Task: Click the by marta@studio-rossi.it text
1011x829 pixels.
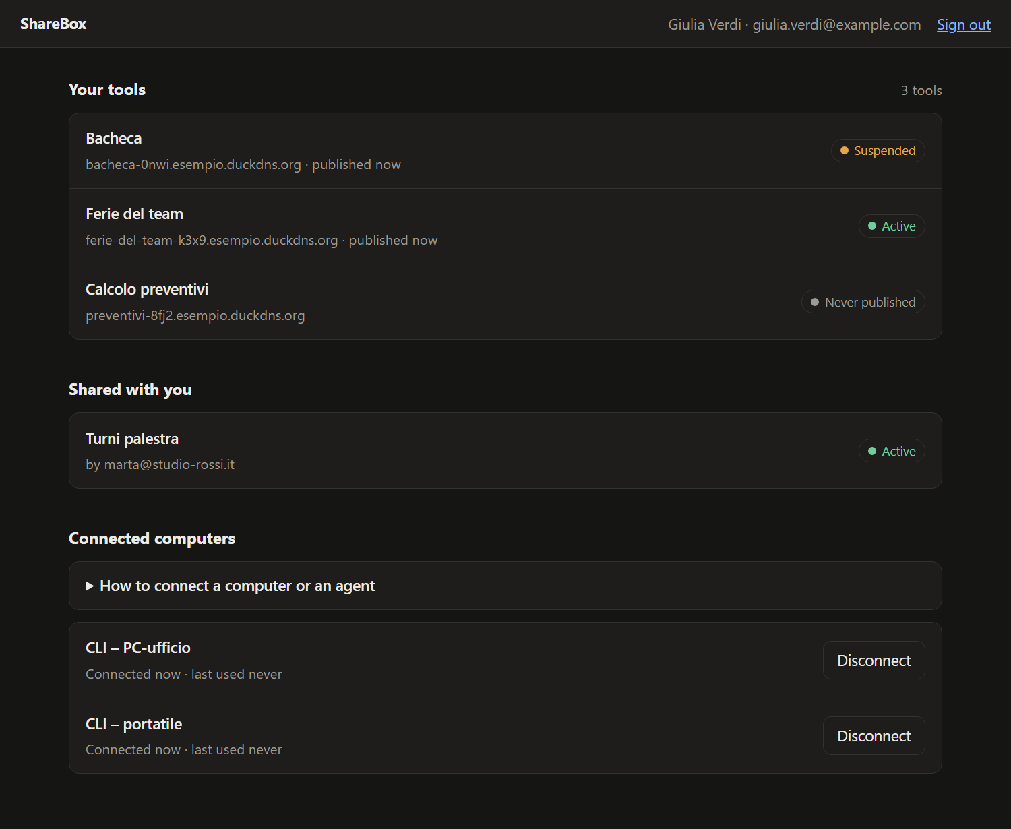Action: 160,464
